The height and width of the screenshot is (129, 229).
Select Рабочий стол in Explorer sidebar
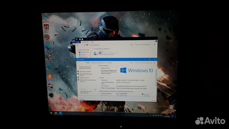(x=85, y=52)
